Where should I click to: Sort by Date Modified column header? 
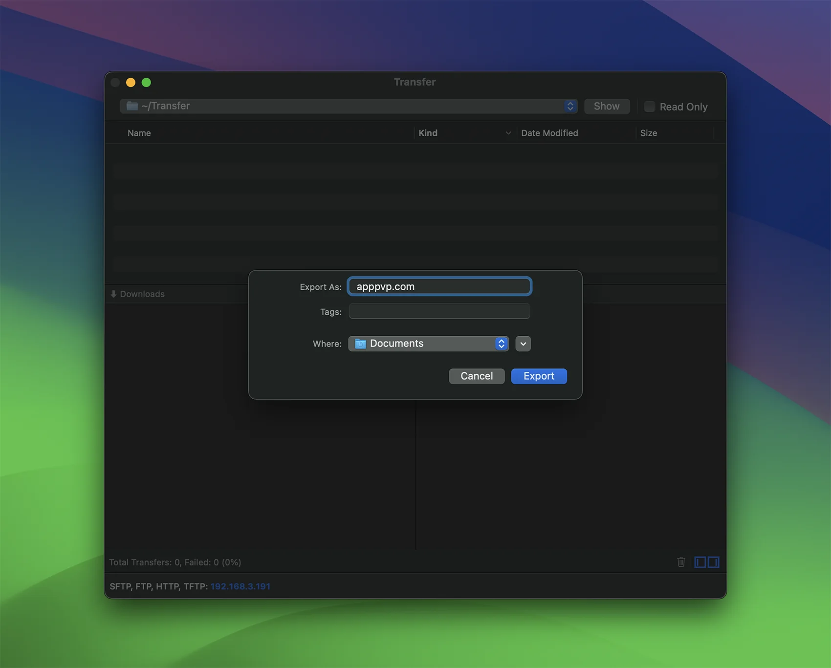(x=549, y=133)
